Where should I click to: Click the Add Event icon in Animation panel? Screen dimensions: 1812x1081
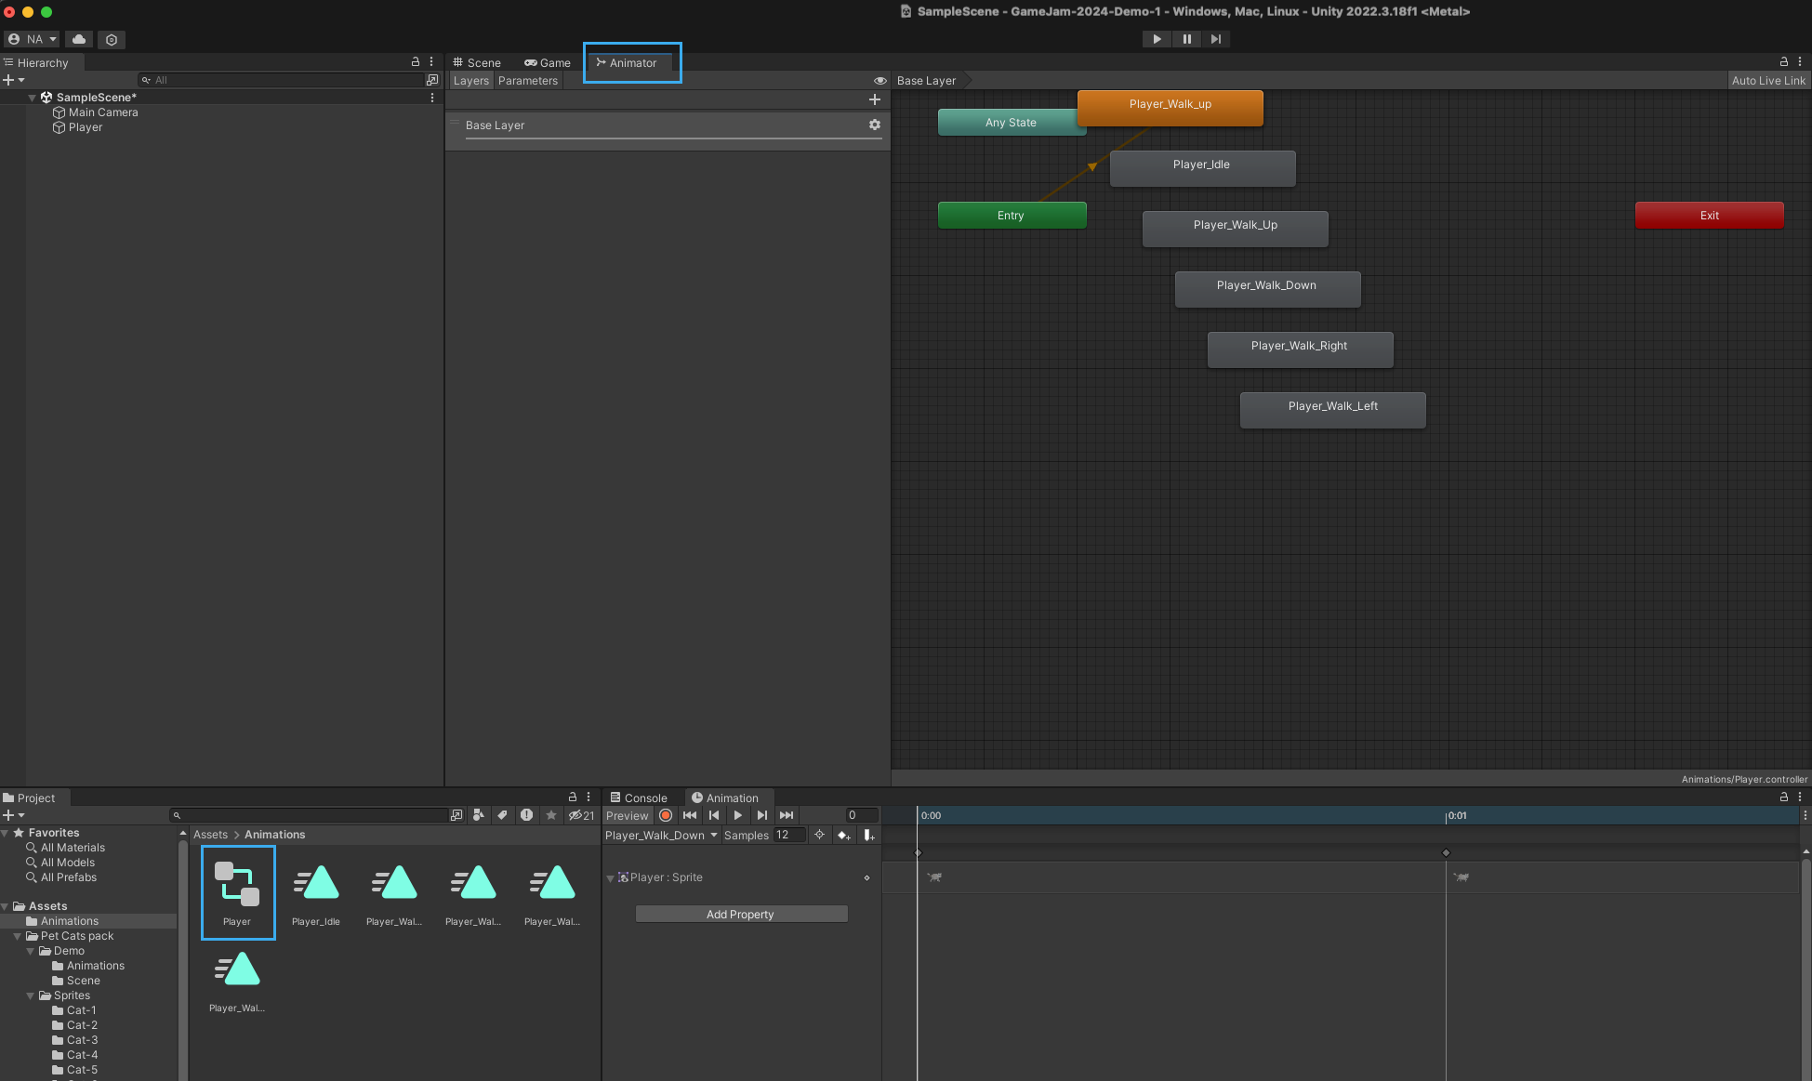(x=868, y=835)
